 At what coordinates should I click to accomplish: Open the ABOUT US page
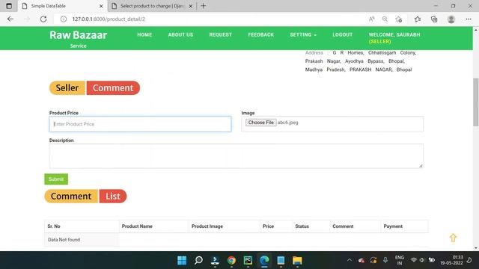(180, 35)
